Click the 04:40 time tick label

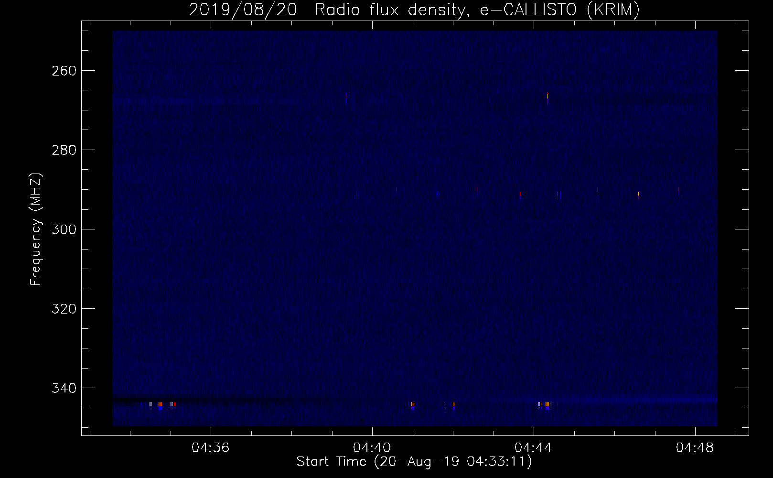pyautogui.click(x=372, y=448)
